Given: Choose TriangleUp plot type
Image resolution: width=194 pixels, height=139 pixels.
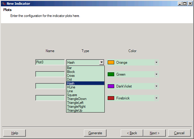Looking at the screenshot, I should point(85,110).
